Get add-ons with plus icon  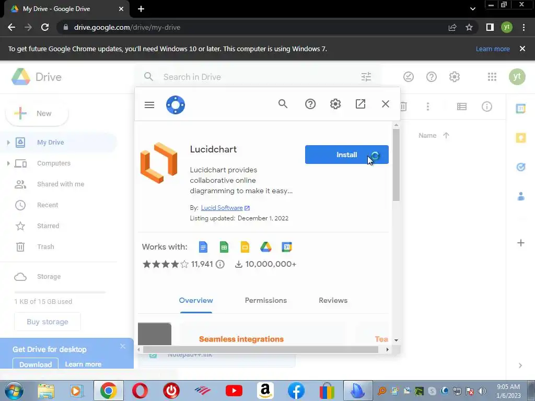521,243
